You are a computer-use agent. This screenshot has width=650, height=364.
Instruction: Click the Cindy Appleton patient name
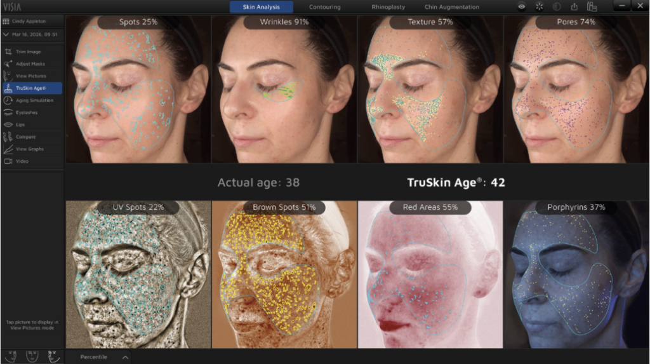[29, 21]
